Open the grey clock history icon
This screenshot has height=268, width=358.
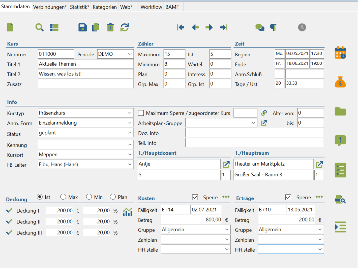tap(302, 27)
